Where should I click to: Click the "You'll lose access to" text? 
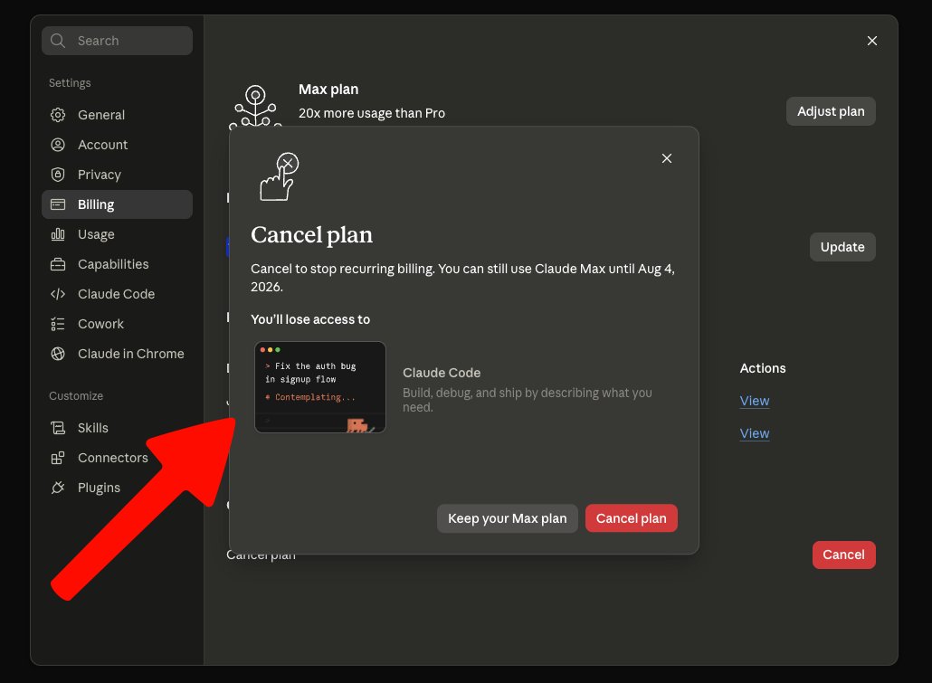pyautogui.click(x=310, y=319)
